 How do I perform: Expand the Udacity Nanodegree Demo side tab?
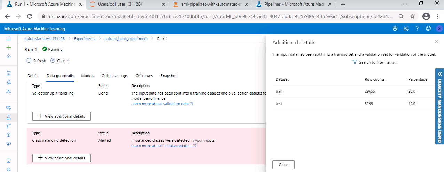pyautogui.click(x=439, y=106)
